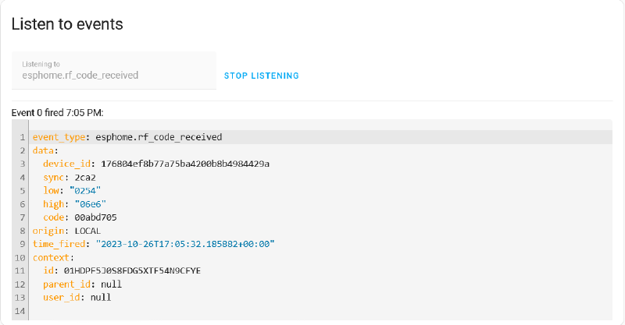Click the context id value 01HDPF5J0S8FDG5XTF54N9CFYE

132,270
